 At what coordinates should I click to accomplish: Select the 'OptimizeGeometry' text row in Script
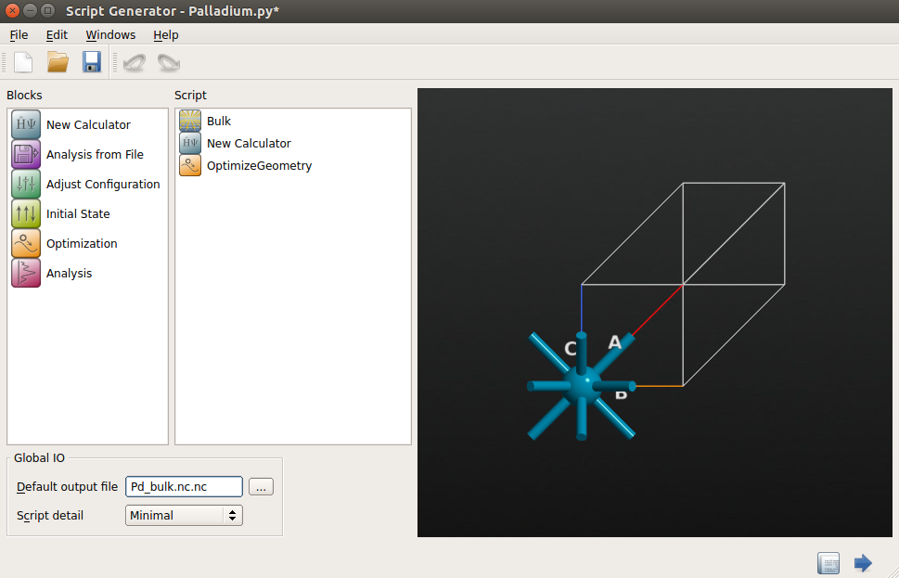coord(259,166)
